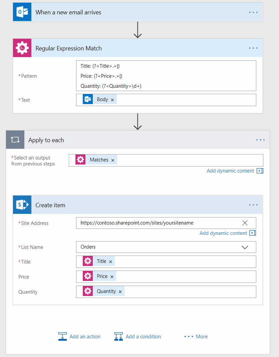Click the SharePoint icon on Create item
279x357 pixels.
pos(22,205)
